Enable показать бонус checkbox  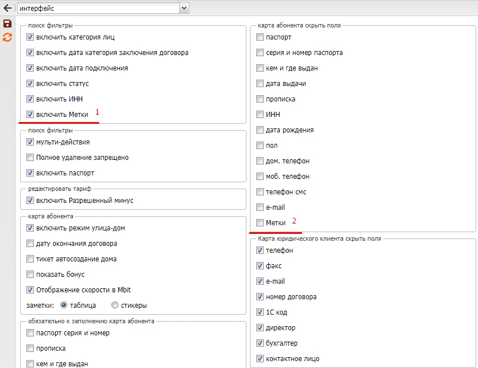[30, 274]
